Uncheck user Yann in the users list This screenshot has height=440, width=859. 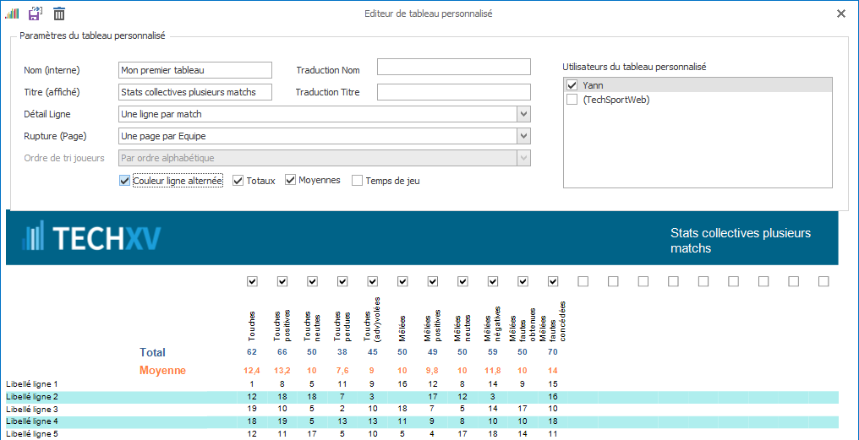point(572,85)
